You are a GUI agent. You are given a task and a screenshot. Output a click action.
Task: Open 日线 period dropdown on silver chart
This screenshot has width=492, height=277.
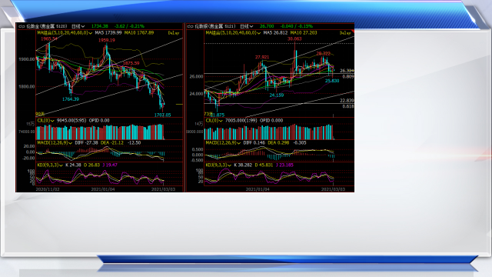(x=247, y=26)
